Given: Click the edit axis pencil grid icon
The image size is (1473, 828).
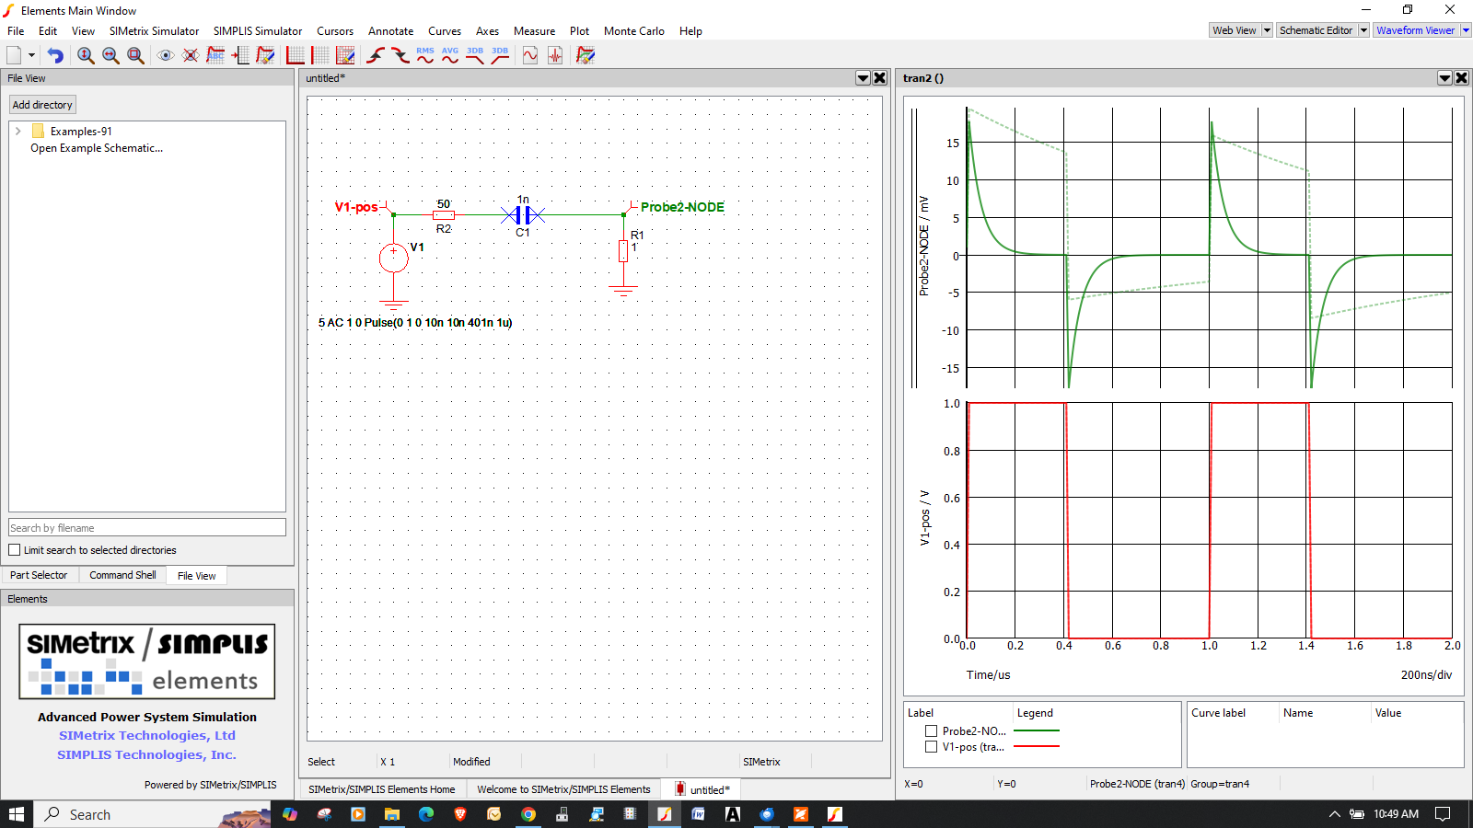Looking at the screenshot, I should (345, 55).
